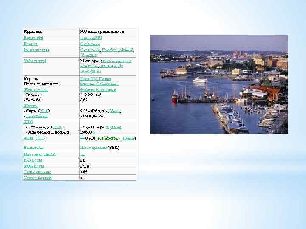Click the 'Тығыздығы' density link

(37, 116)
